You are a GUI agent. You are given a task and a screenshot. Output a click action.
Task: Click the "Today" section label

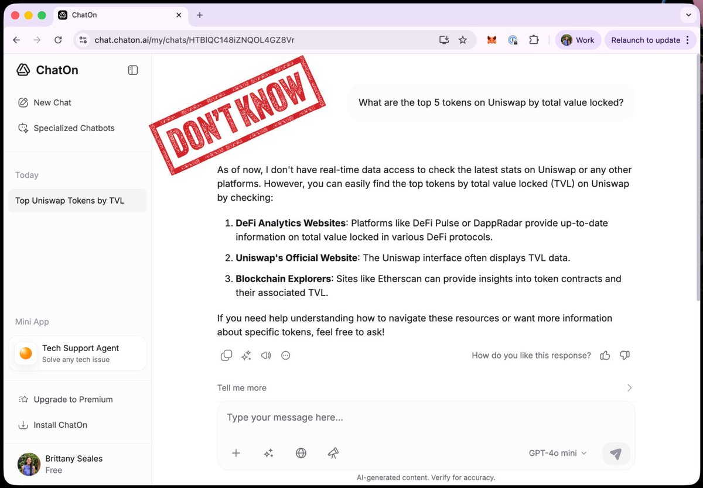point(27,175)
